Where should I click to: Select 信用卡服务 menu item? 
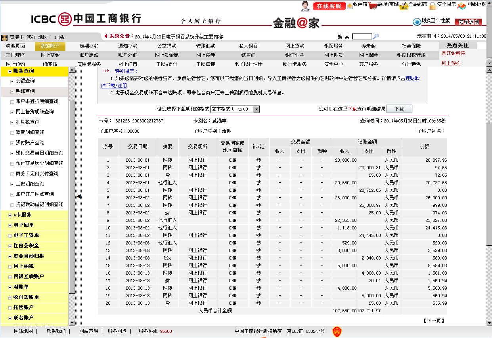click(x=89, y=64)
